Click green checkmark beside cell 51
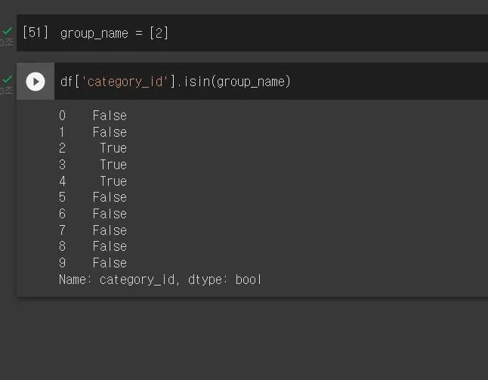The height and width of the screenshot is (380, 488). click(8, 32)
